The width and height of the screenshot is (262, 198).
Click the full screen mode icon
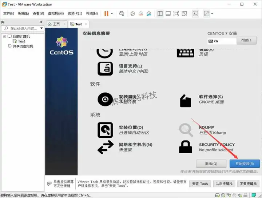coord(176,13)
